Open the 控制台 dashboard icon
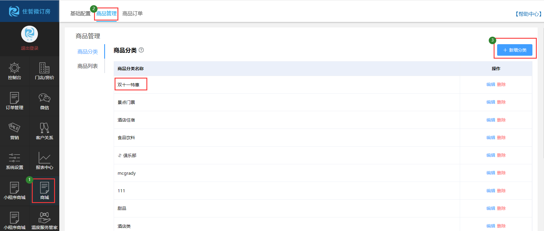The image size is (544, 231). 14,71
